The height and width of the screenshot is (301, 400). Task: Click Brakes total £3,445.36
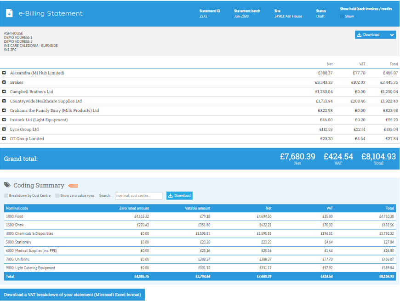(389, 82)
